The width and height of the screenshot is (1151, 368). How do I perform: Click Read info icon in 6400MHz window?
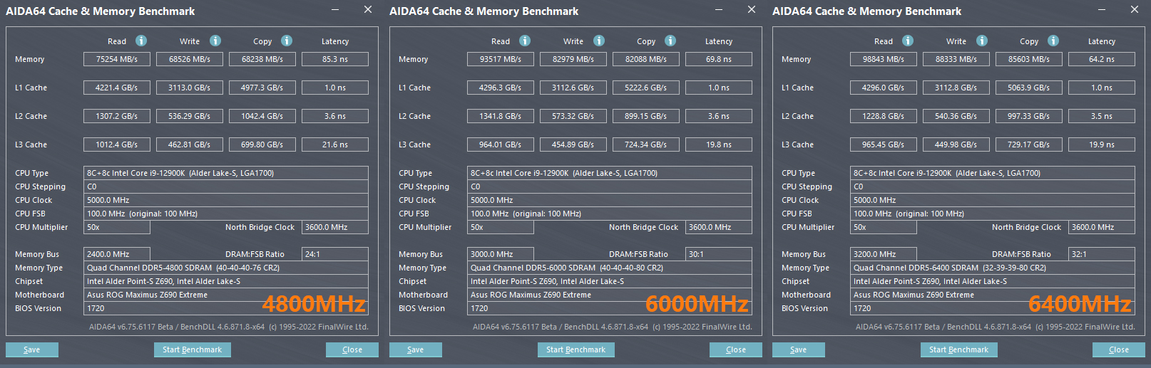[908, 41]
